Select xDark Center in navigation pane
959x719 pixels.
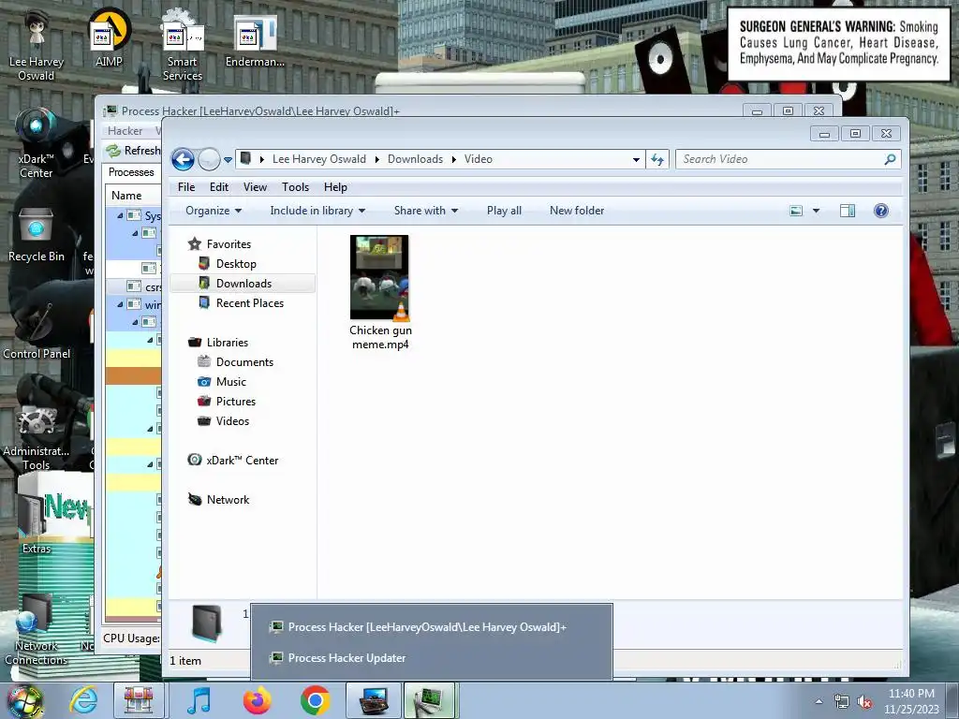pos(243,460)
